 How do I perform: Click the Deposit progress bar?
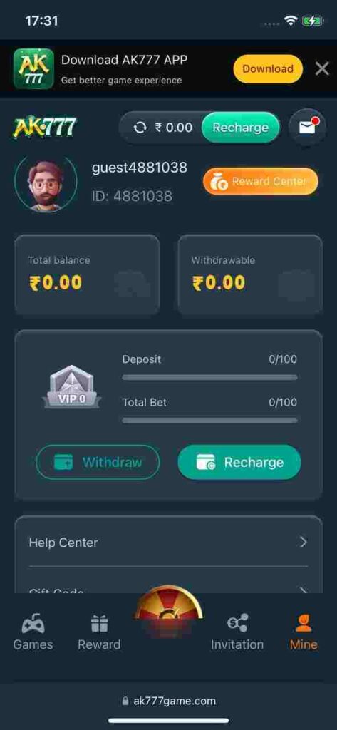pos(209,377)
